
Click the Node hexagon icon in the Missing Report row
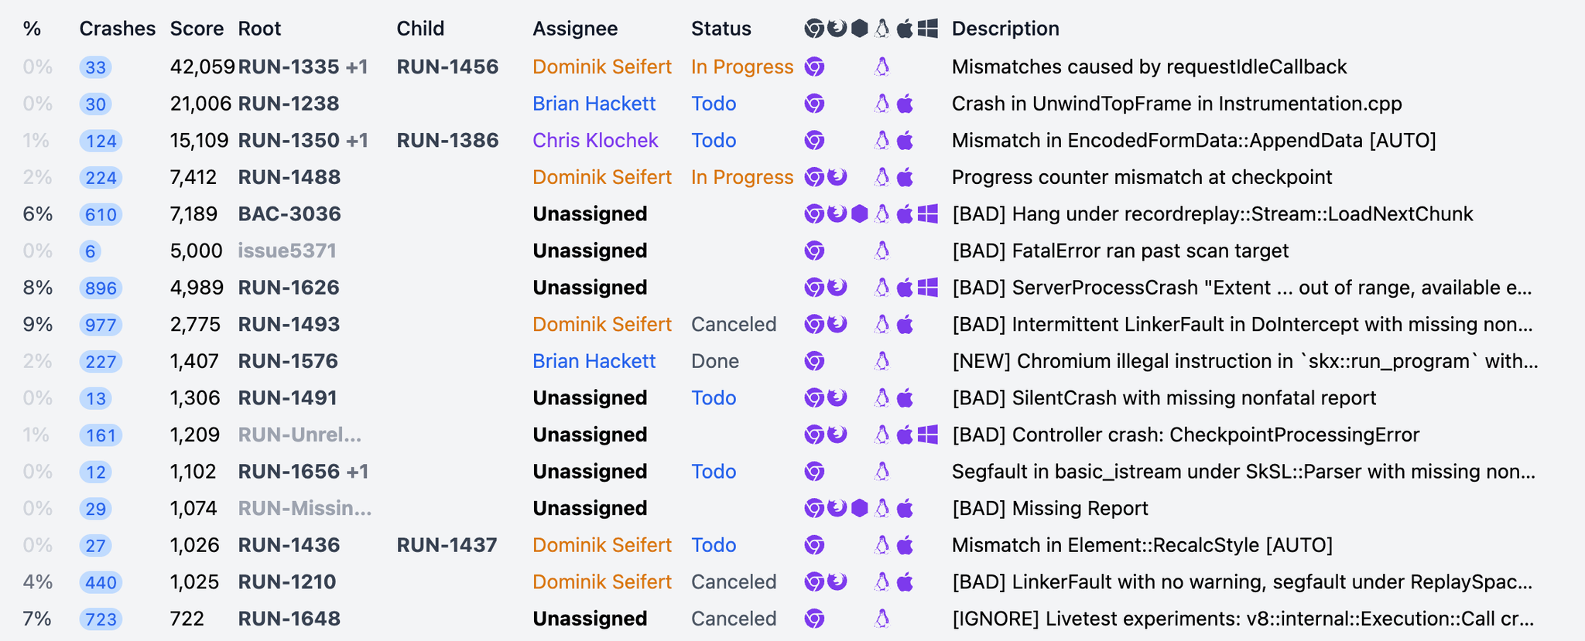point(859,508)
